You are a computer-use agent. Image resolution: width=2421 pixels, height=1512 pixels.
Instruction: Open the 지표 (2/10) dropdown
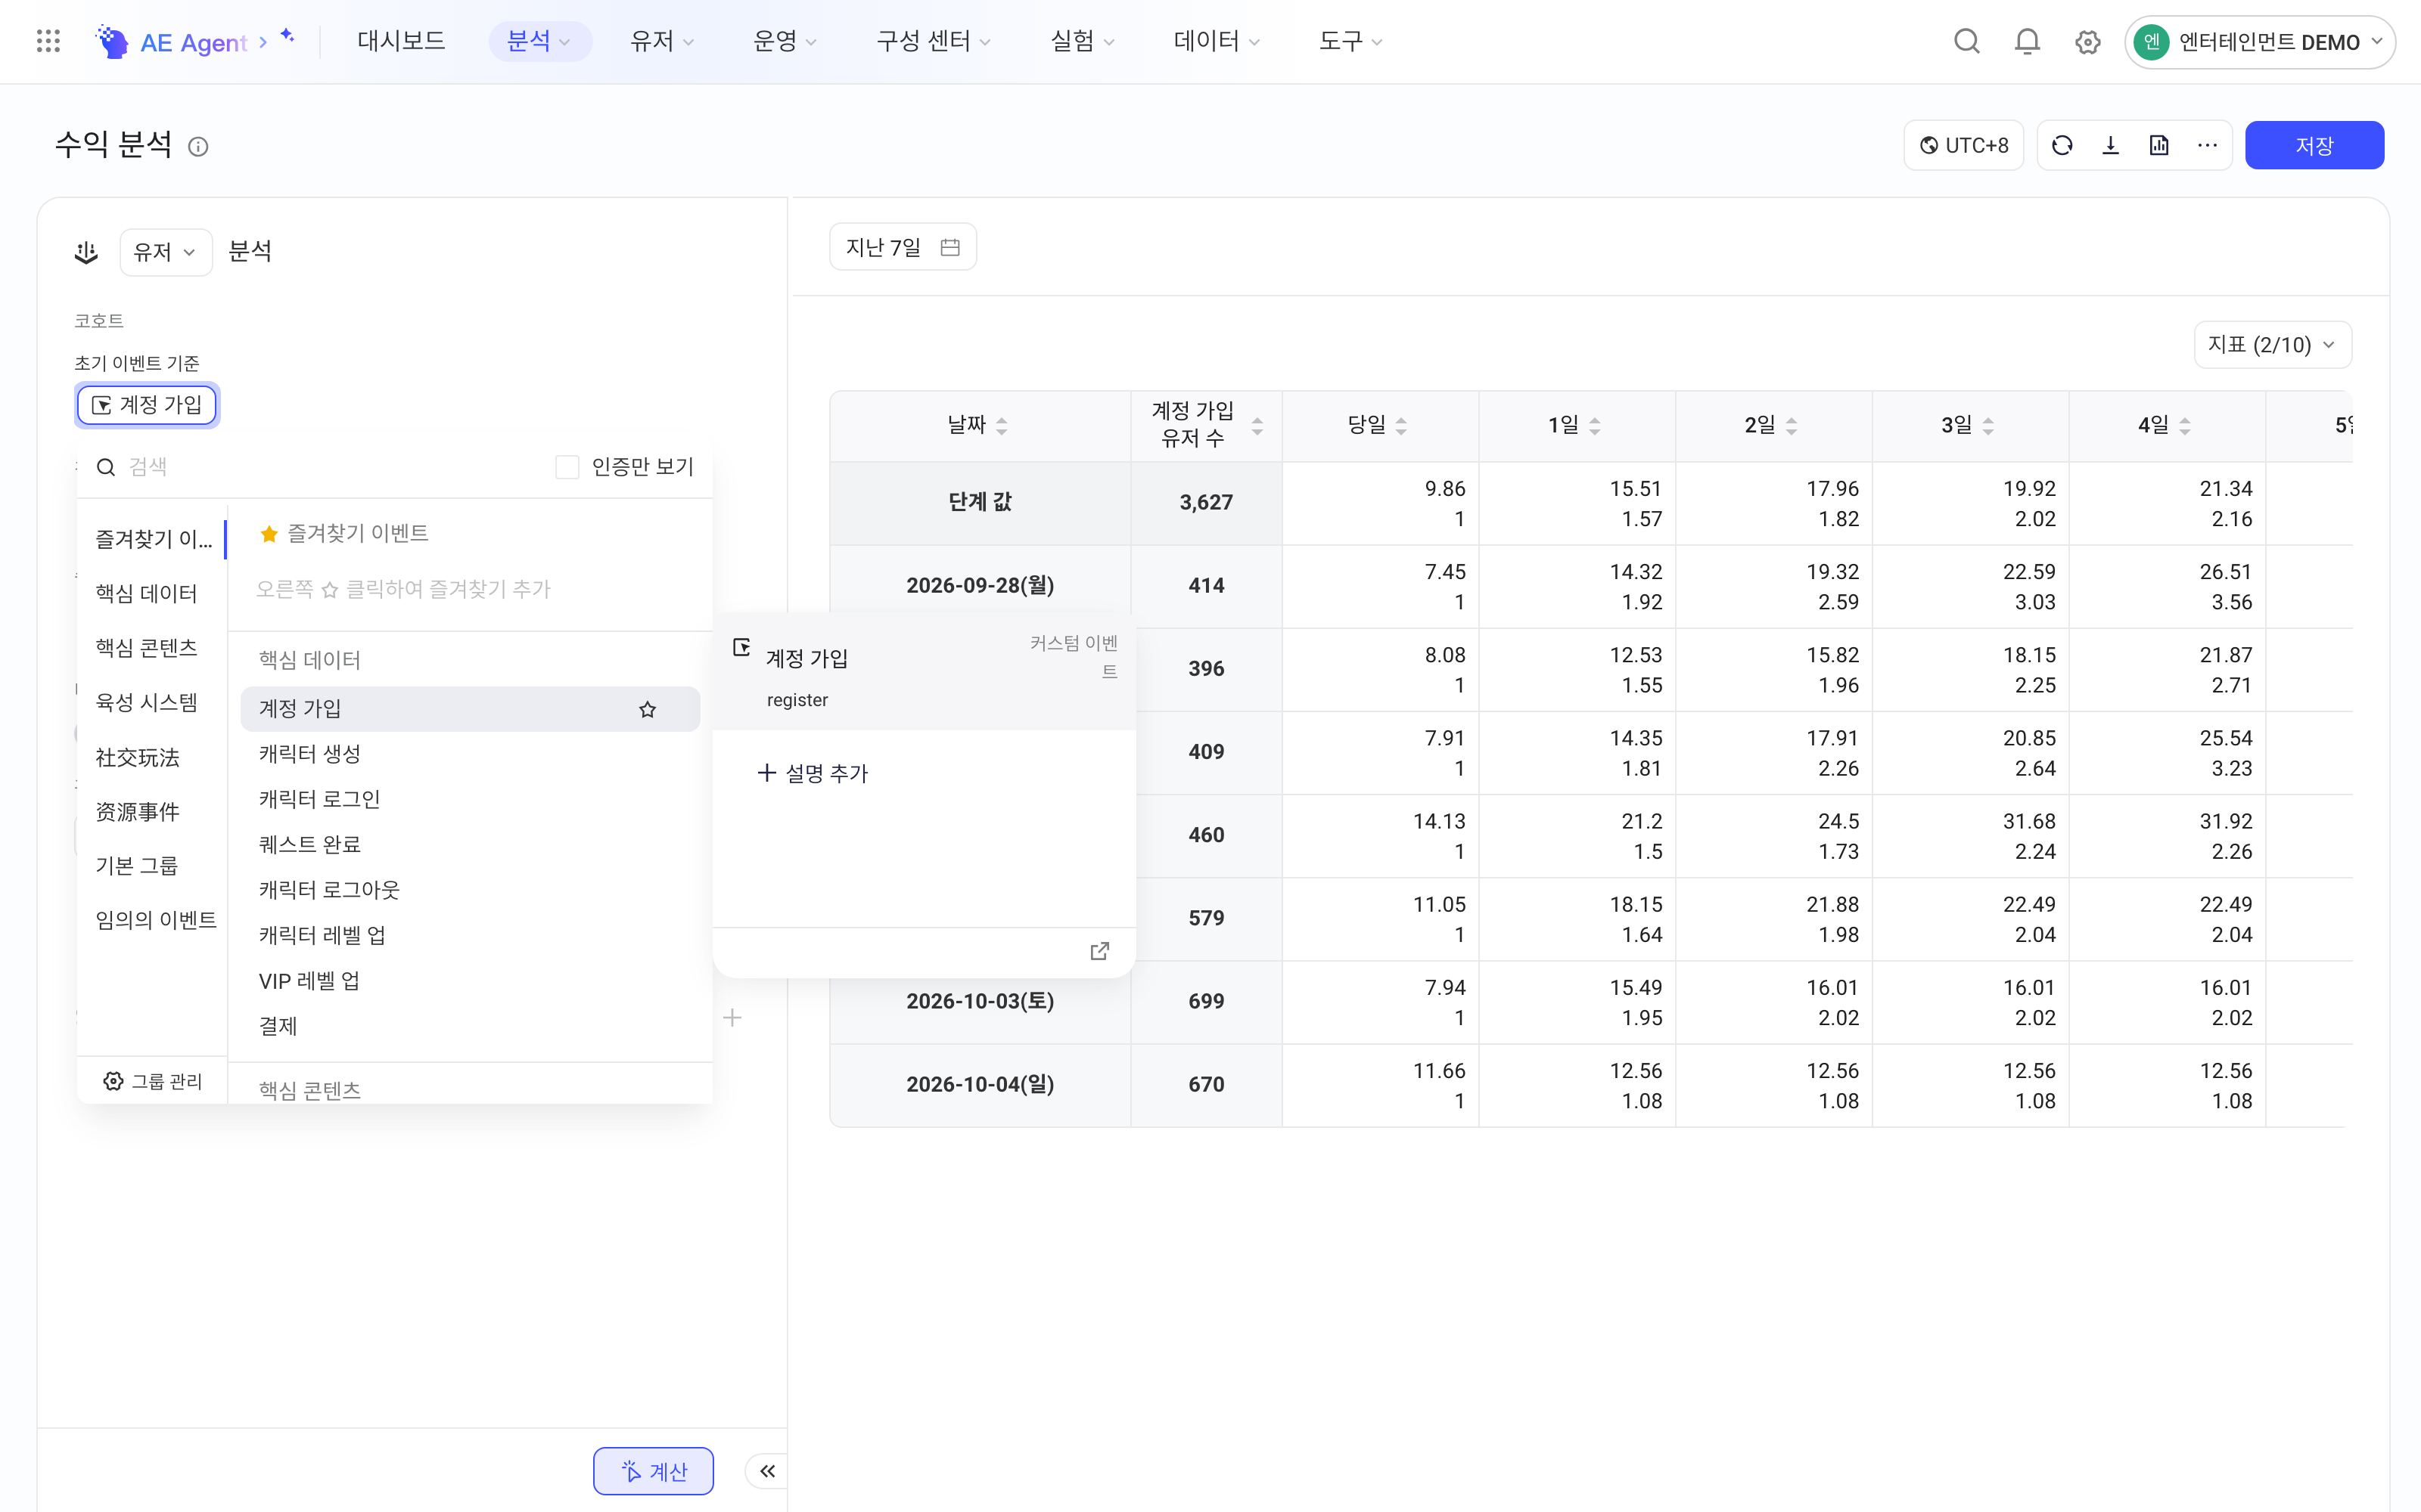[x=2272, y=344]
